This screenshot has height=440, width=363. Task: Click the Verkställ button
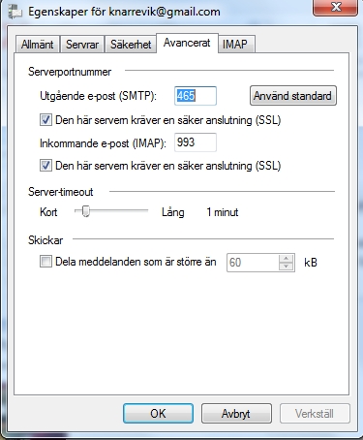pos(315,413)
